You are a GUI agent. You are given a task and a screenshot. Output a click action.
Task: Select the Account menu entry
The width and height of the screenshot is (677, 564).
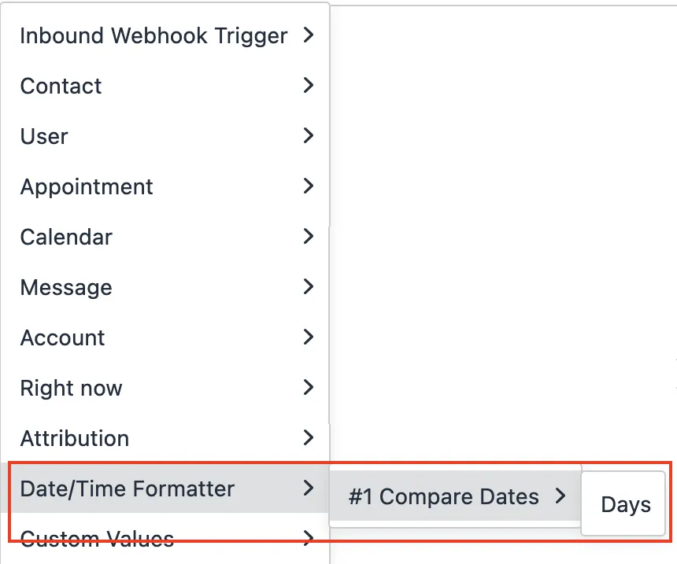coord(62,337)
